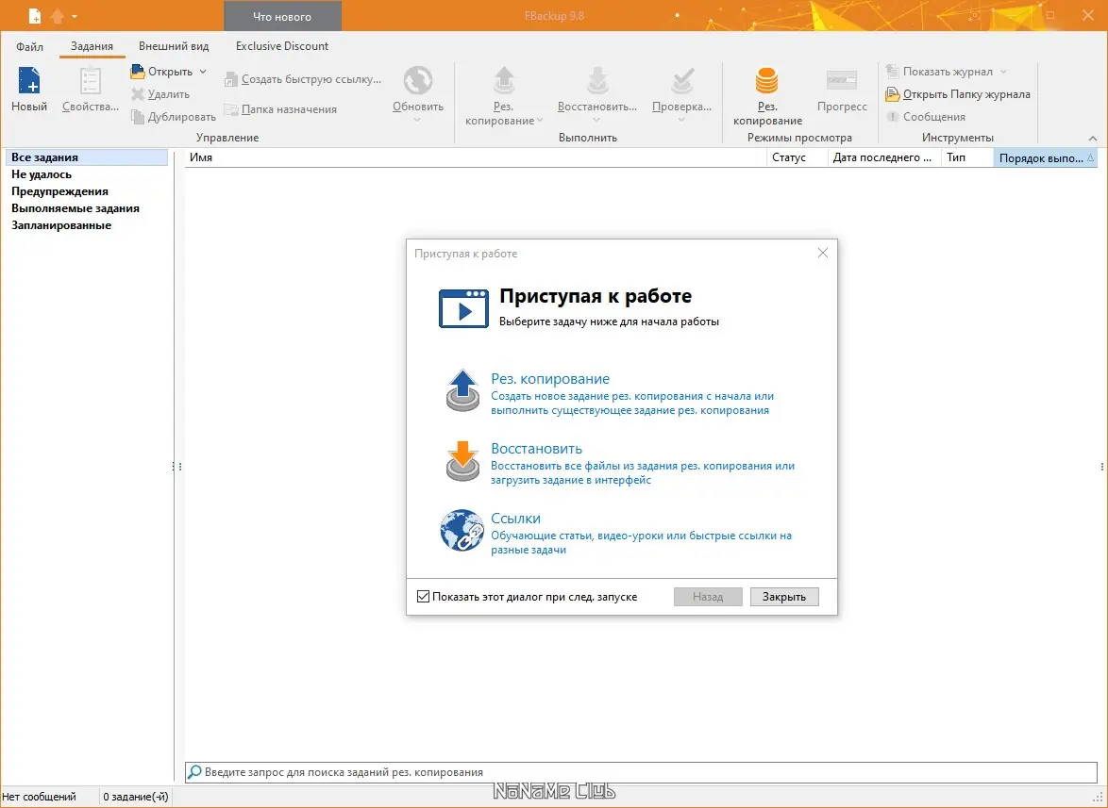Click the Новый job icon in ribbon
Screen dimensions: 1108x808
(x=29, y=80)
